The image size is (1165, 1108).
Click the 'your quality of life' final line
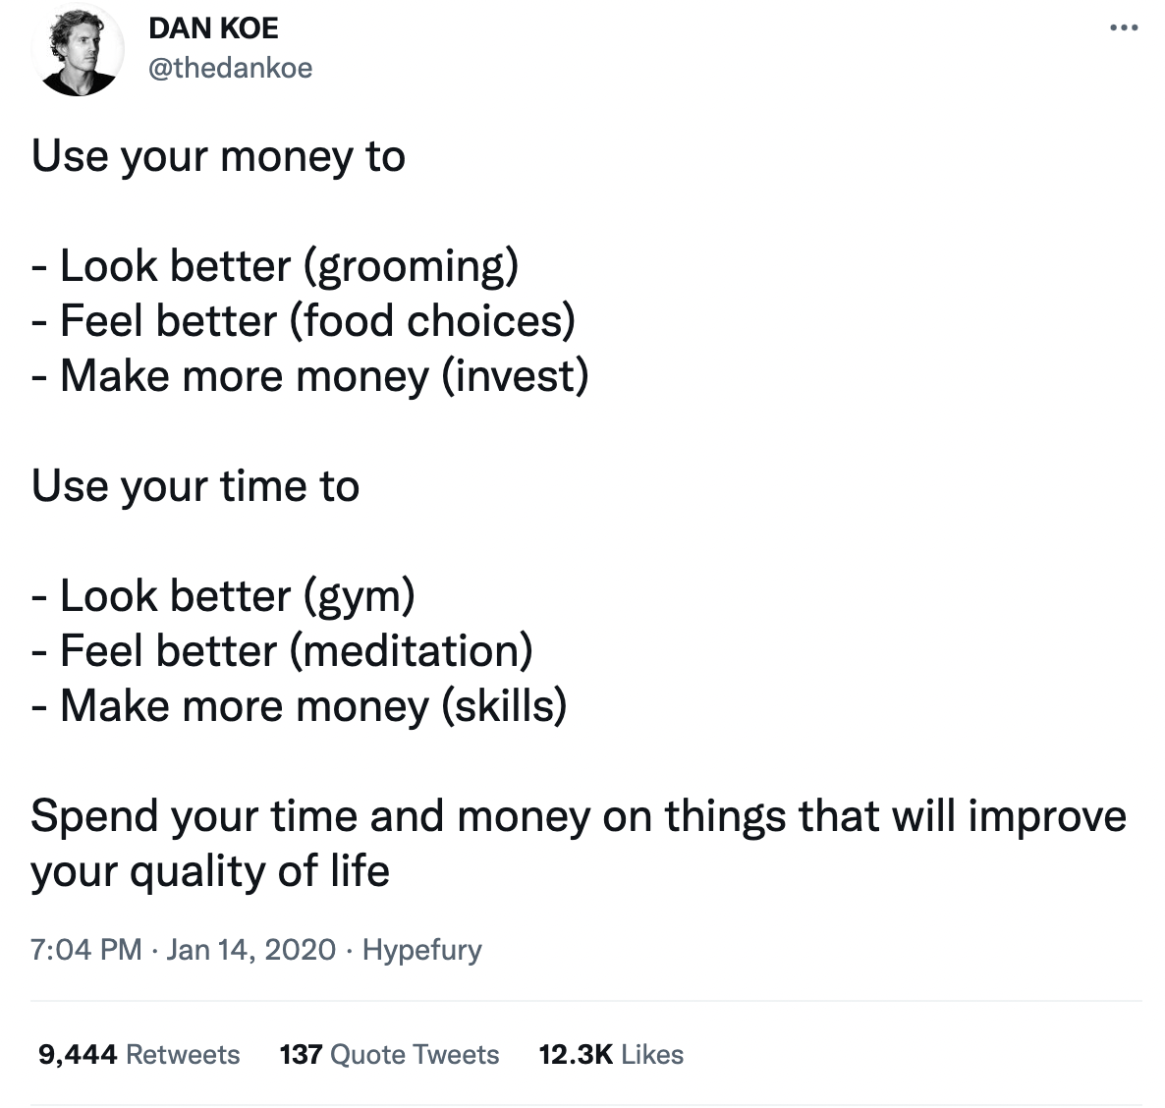tap(210, 871)
